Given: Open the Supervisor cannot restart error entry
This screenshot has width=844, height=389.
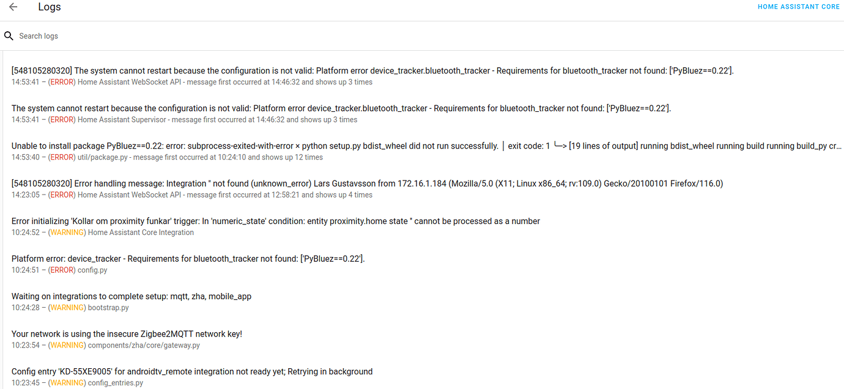Looking at the screenshot, I should tap(341, 108).
